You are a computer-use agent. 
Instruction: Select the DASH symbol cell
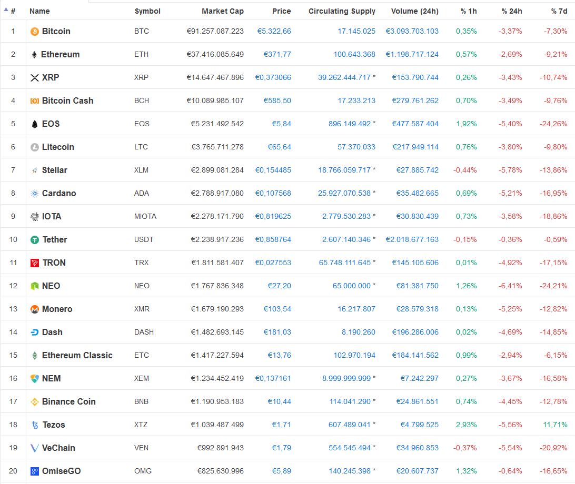coord(144,332)
